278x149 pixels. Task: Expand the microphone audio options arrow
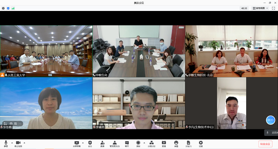pos(12,142)
